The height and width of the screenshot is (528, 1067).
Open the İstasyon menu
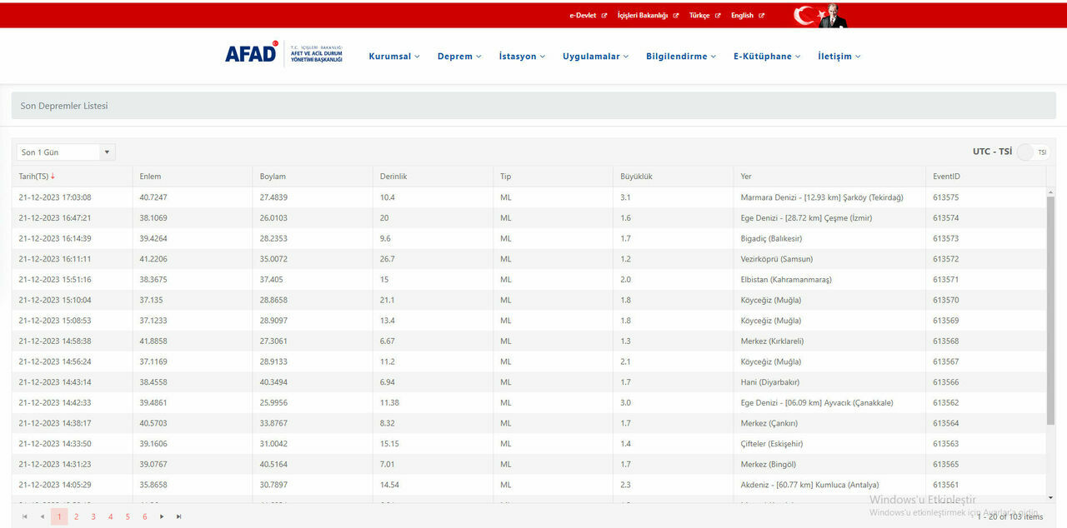pos(522,57)
